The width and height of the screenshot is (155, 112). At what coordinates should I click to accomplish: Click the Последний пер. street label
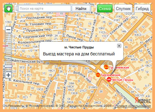(40, 18)
